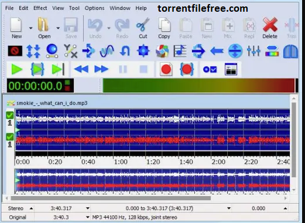
Task: Click the rainbow spectrum filter icon
Action: [272, 51]
